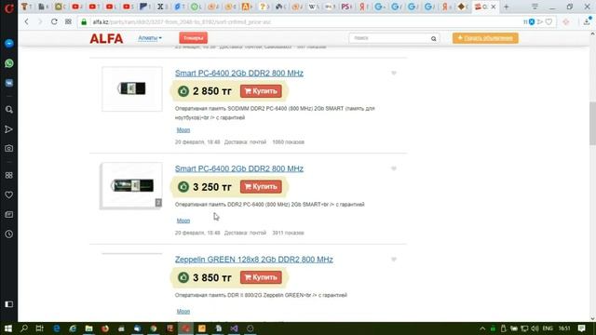Switch to the X icon tab
The height and width of the screenshot is (335, 596).
[161, 7]
